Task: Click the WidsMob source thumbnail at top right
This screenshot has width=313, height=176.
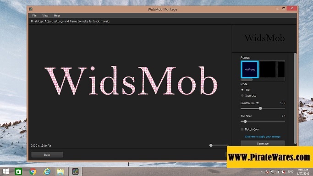Action: [264, 38]
